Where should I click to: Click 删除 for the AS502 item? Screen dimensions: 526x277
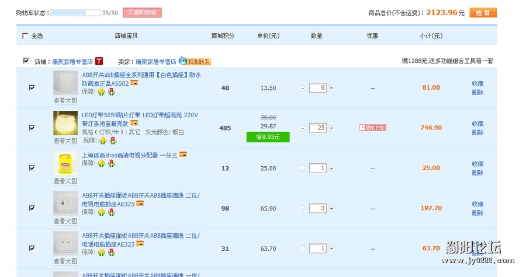477,92
